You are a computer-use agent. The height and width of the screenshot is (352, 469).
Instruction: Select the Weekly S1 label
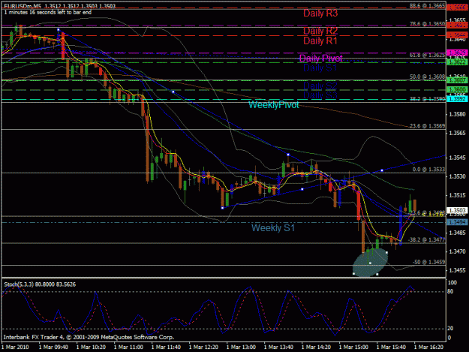pos(273,228)
